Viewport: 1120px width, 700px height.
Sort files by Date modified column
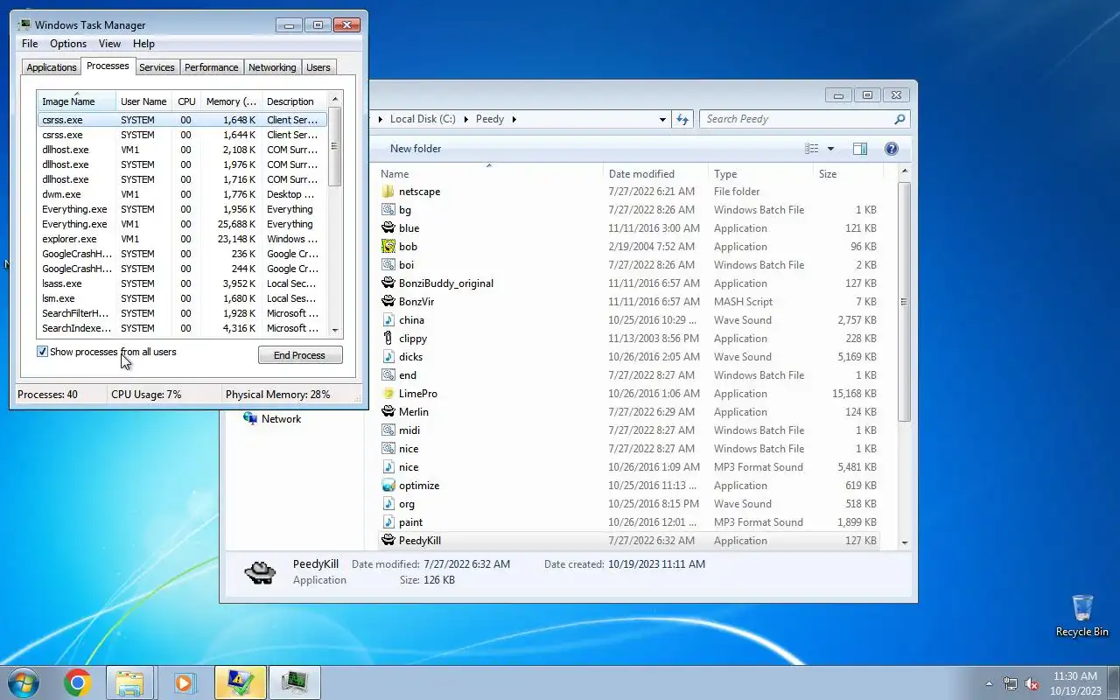(x=655, y=174)
